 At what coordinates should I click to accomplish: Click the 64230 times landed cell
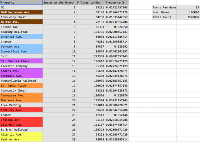pos(91,17)
